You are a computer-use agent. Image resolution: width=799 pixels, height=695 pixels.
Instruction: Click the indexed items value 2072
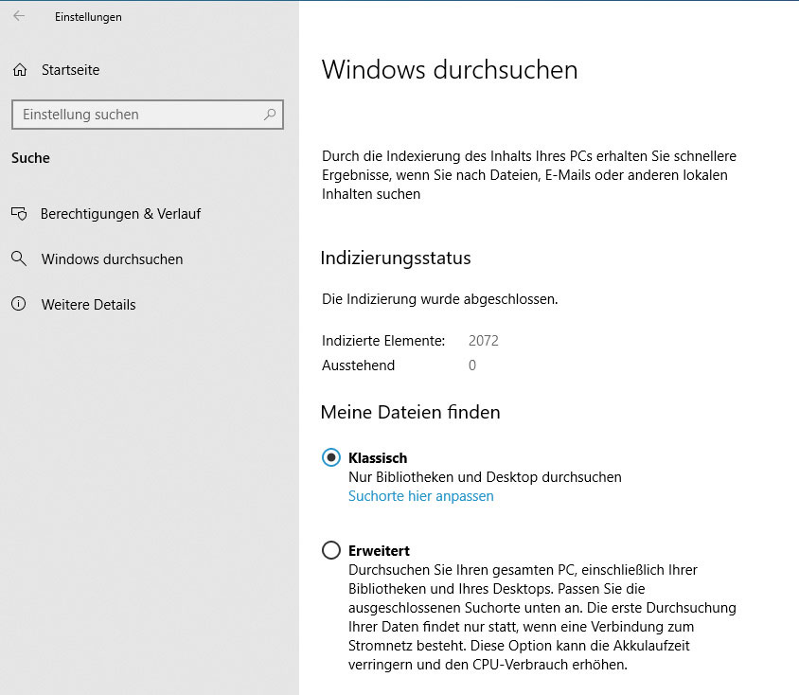[x=484, y=340]
